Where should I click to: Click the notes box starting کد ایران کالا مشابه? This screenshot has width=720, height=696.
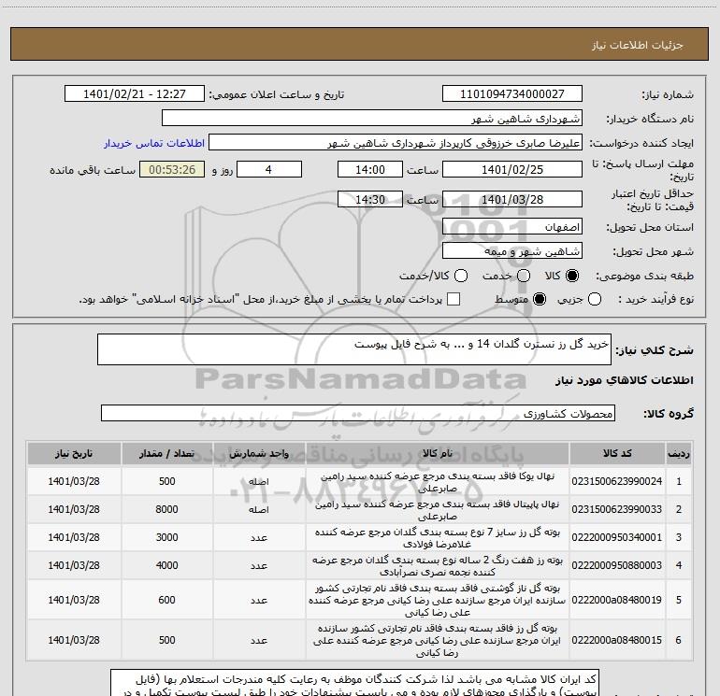tap(354, 683)
